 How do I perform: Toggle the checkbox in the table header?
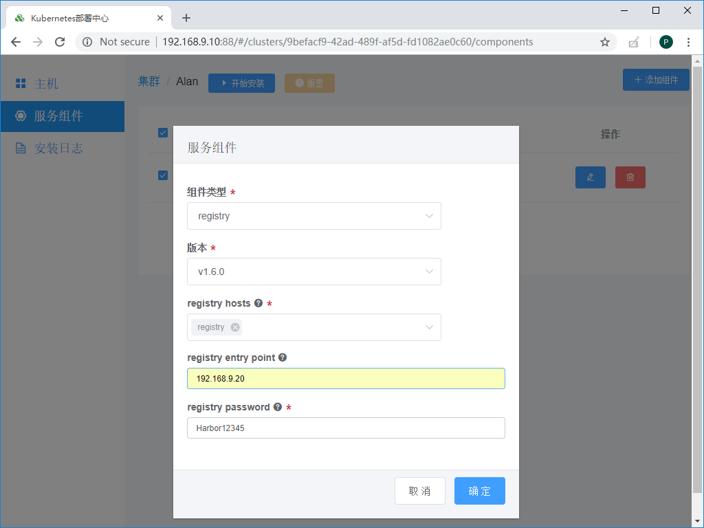pyautogui.click(x=163, y=133)
